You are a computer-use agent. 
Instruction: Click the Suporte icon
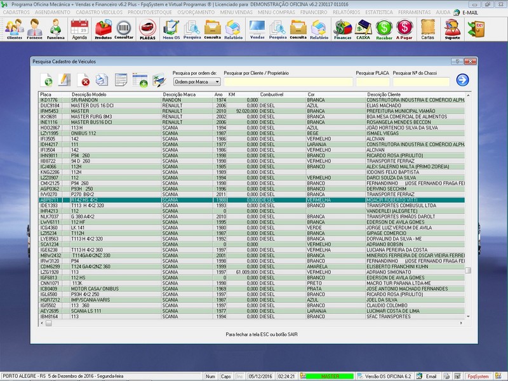coord(453,29)
